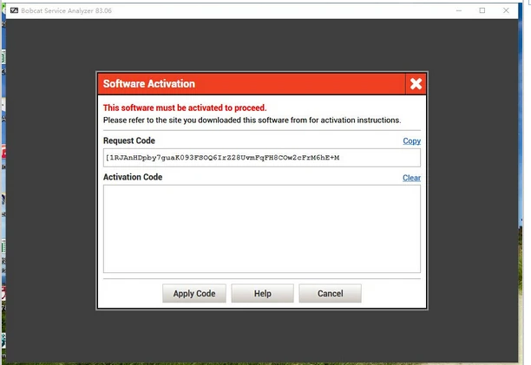Click the Bobcat Service Analyzer title bar icon

14,10
